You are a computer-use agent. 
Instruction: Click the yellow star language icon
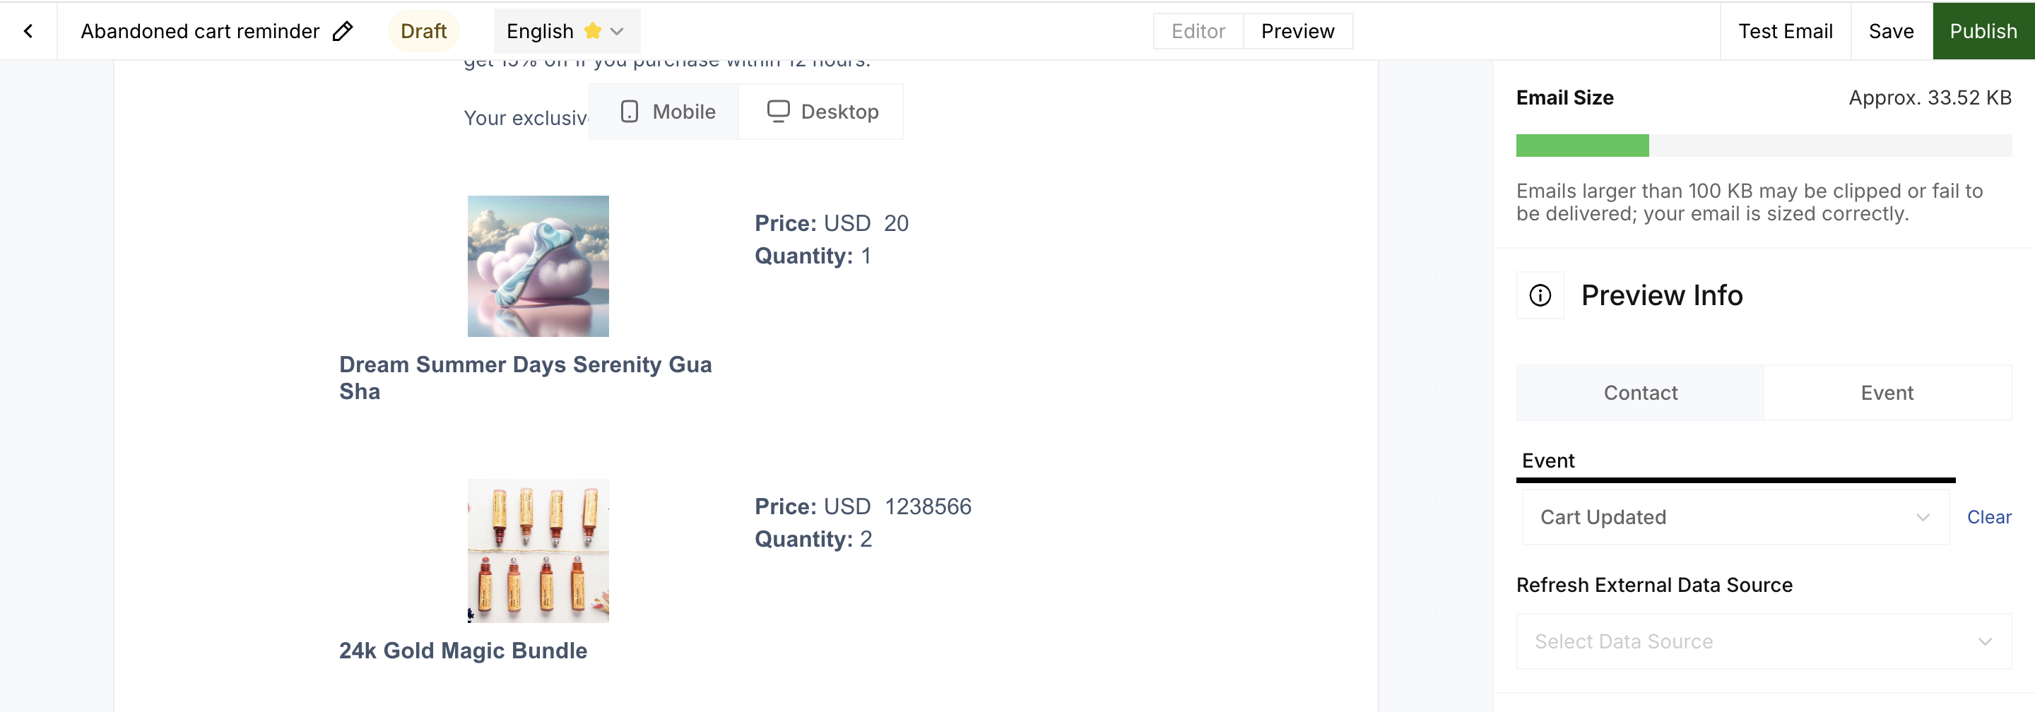(591, 31)
